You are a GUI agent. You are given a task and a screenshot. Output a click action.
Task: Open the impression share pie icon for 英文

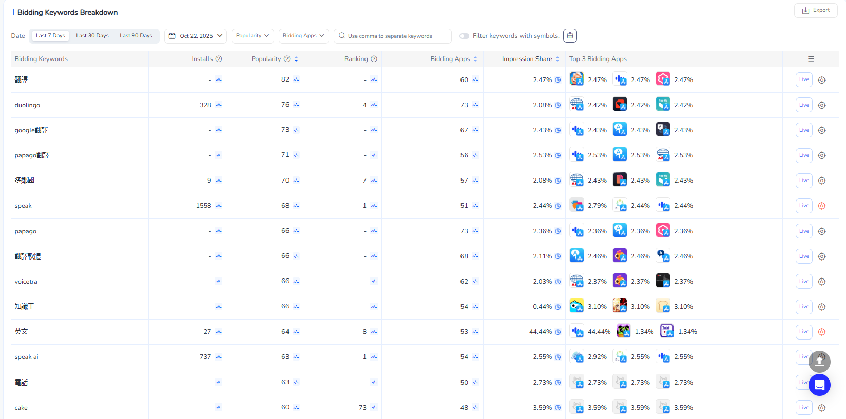(558, 332)
